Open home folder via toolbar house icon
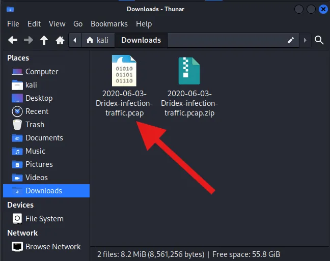 point(60,40)
